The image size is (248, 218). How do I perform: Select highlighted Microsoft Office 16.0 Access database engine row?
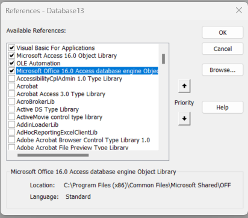coord(87,71)
